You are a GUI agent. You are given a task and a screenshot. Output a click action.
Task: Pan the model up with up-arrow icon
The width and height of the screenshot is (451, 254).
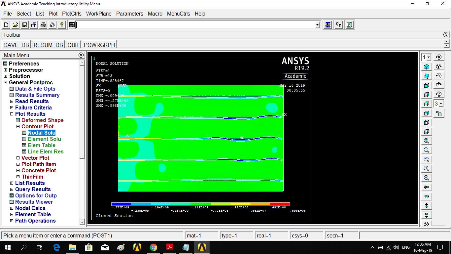(427, 205)
